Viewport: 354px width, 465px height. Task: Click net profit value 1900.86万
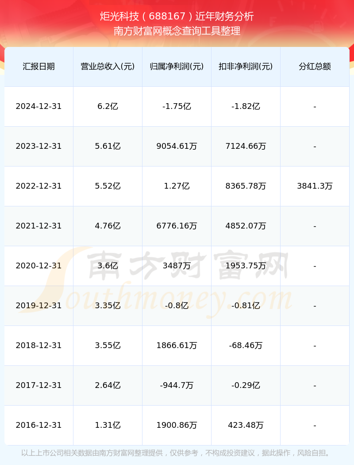tap(177, 425)
